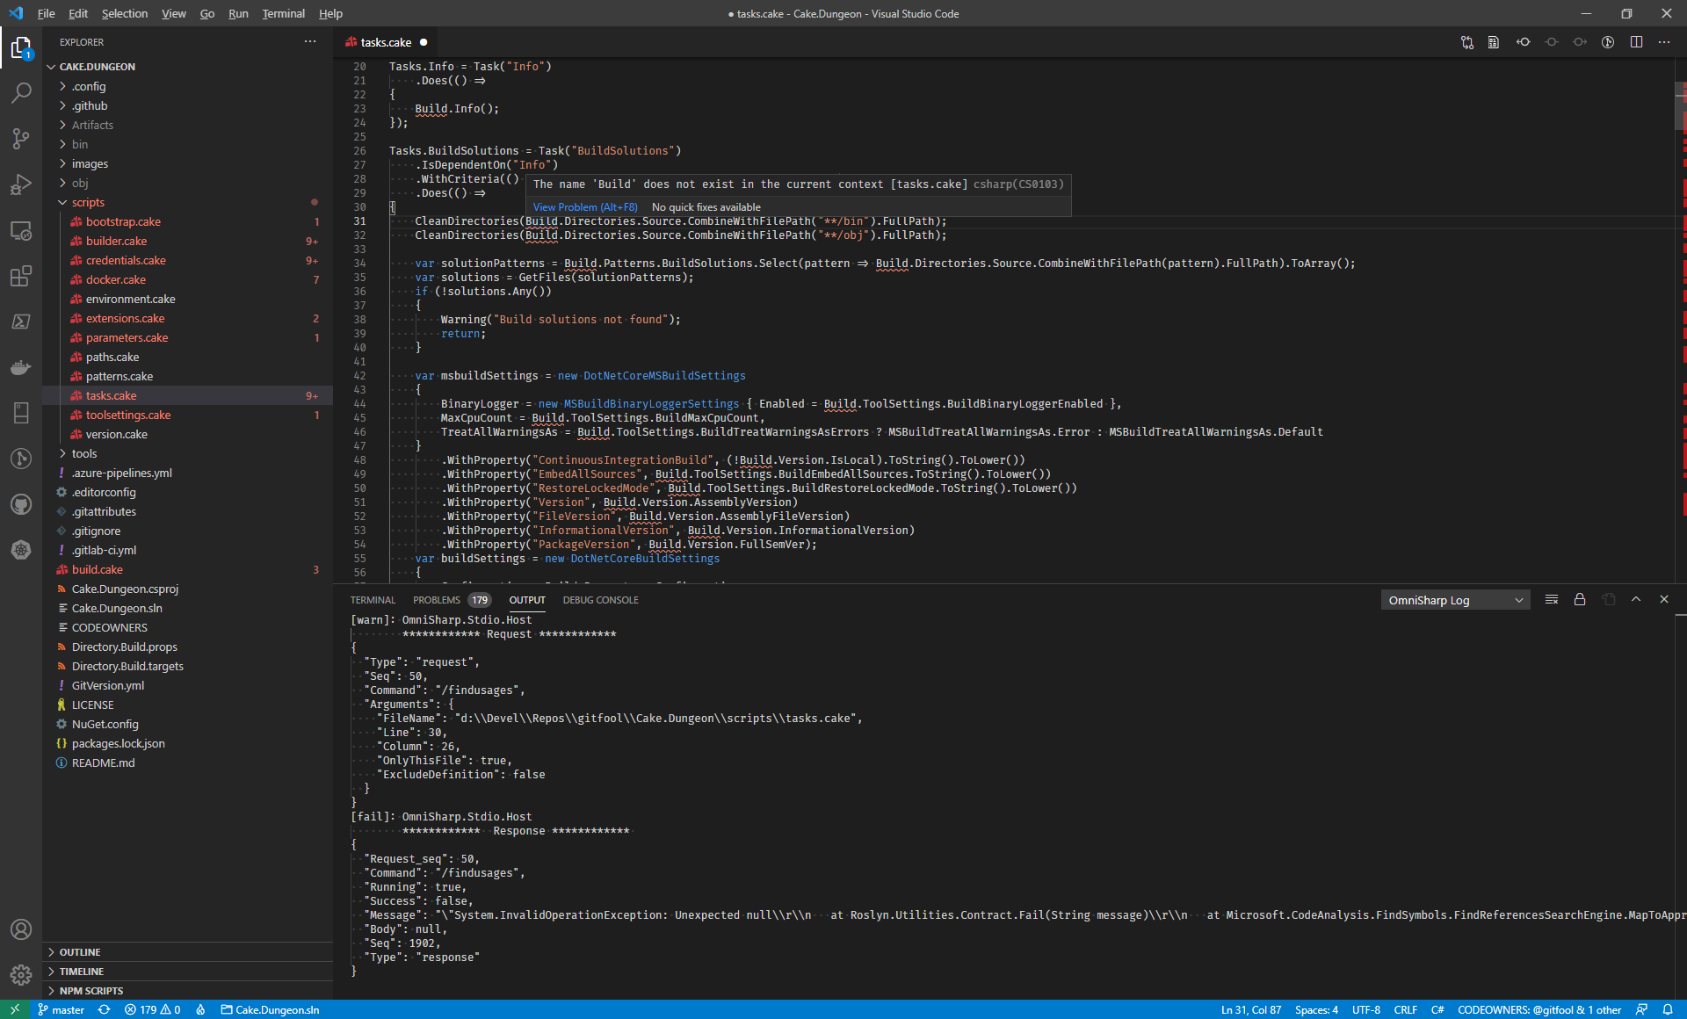Click the C# language mode indicator
The height and width of the screenshot is (1019, 1687).
[1437, 1009]
